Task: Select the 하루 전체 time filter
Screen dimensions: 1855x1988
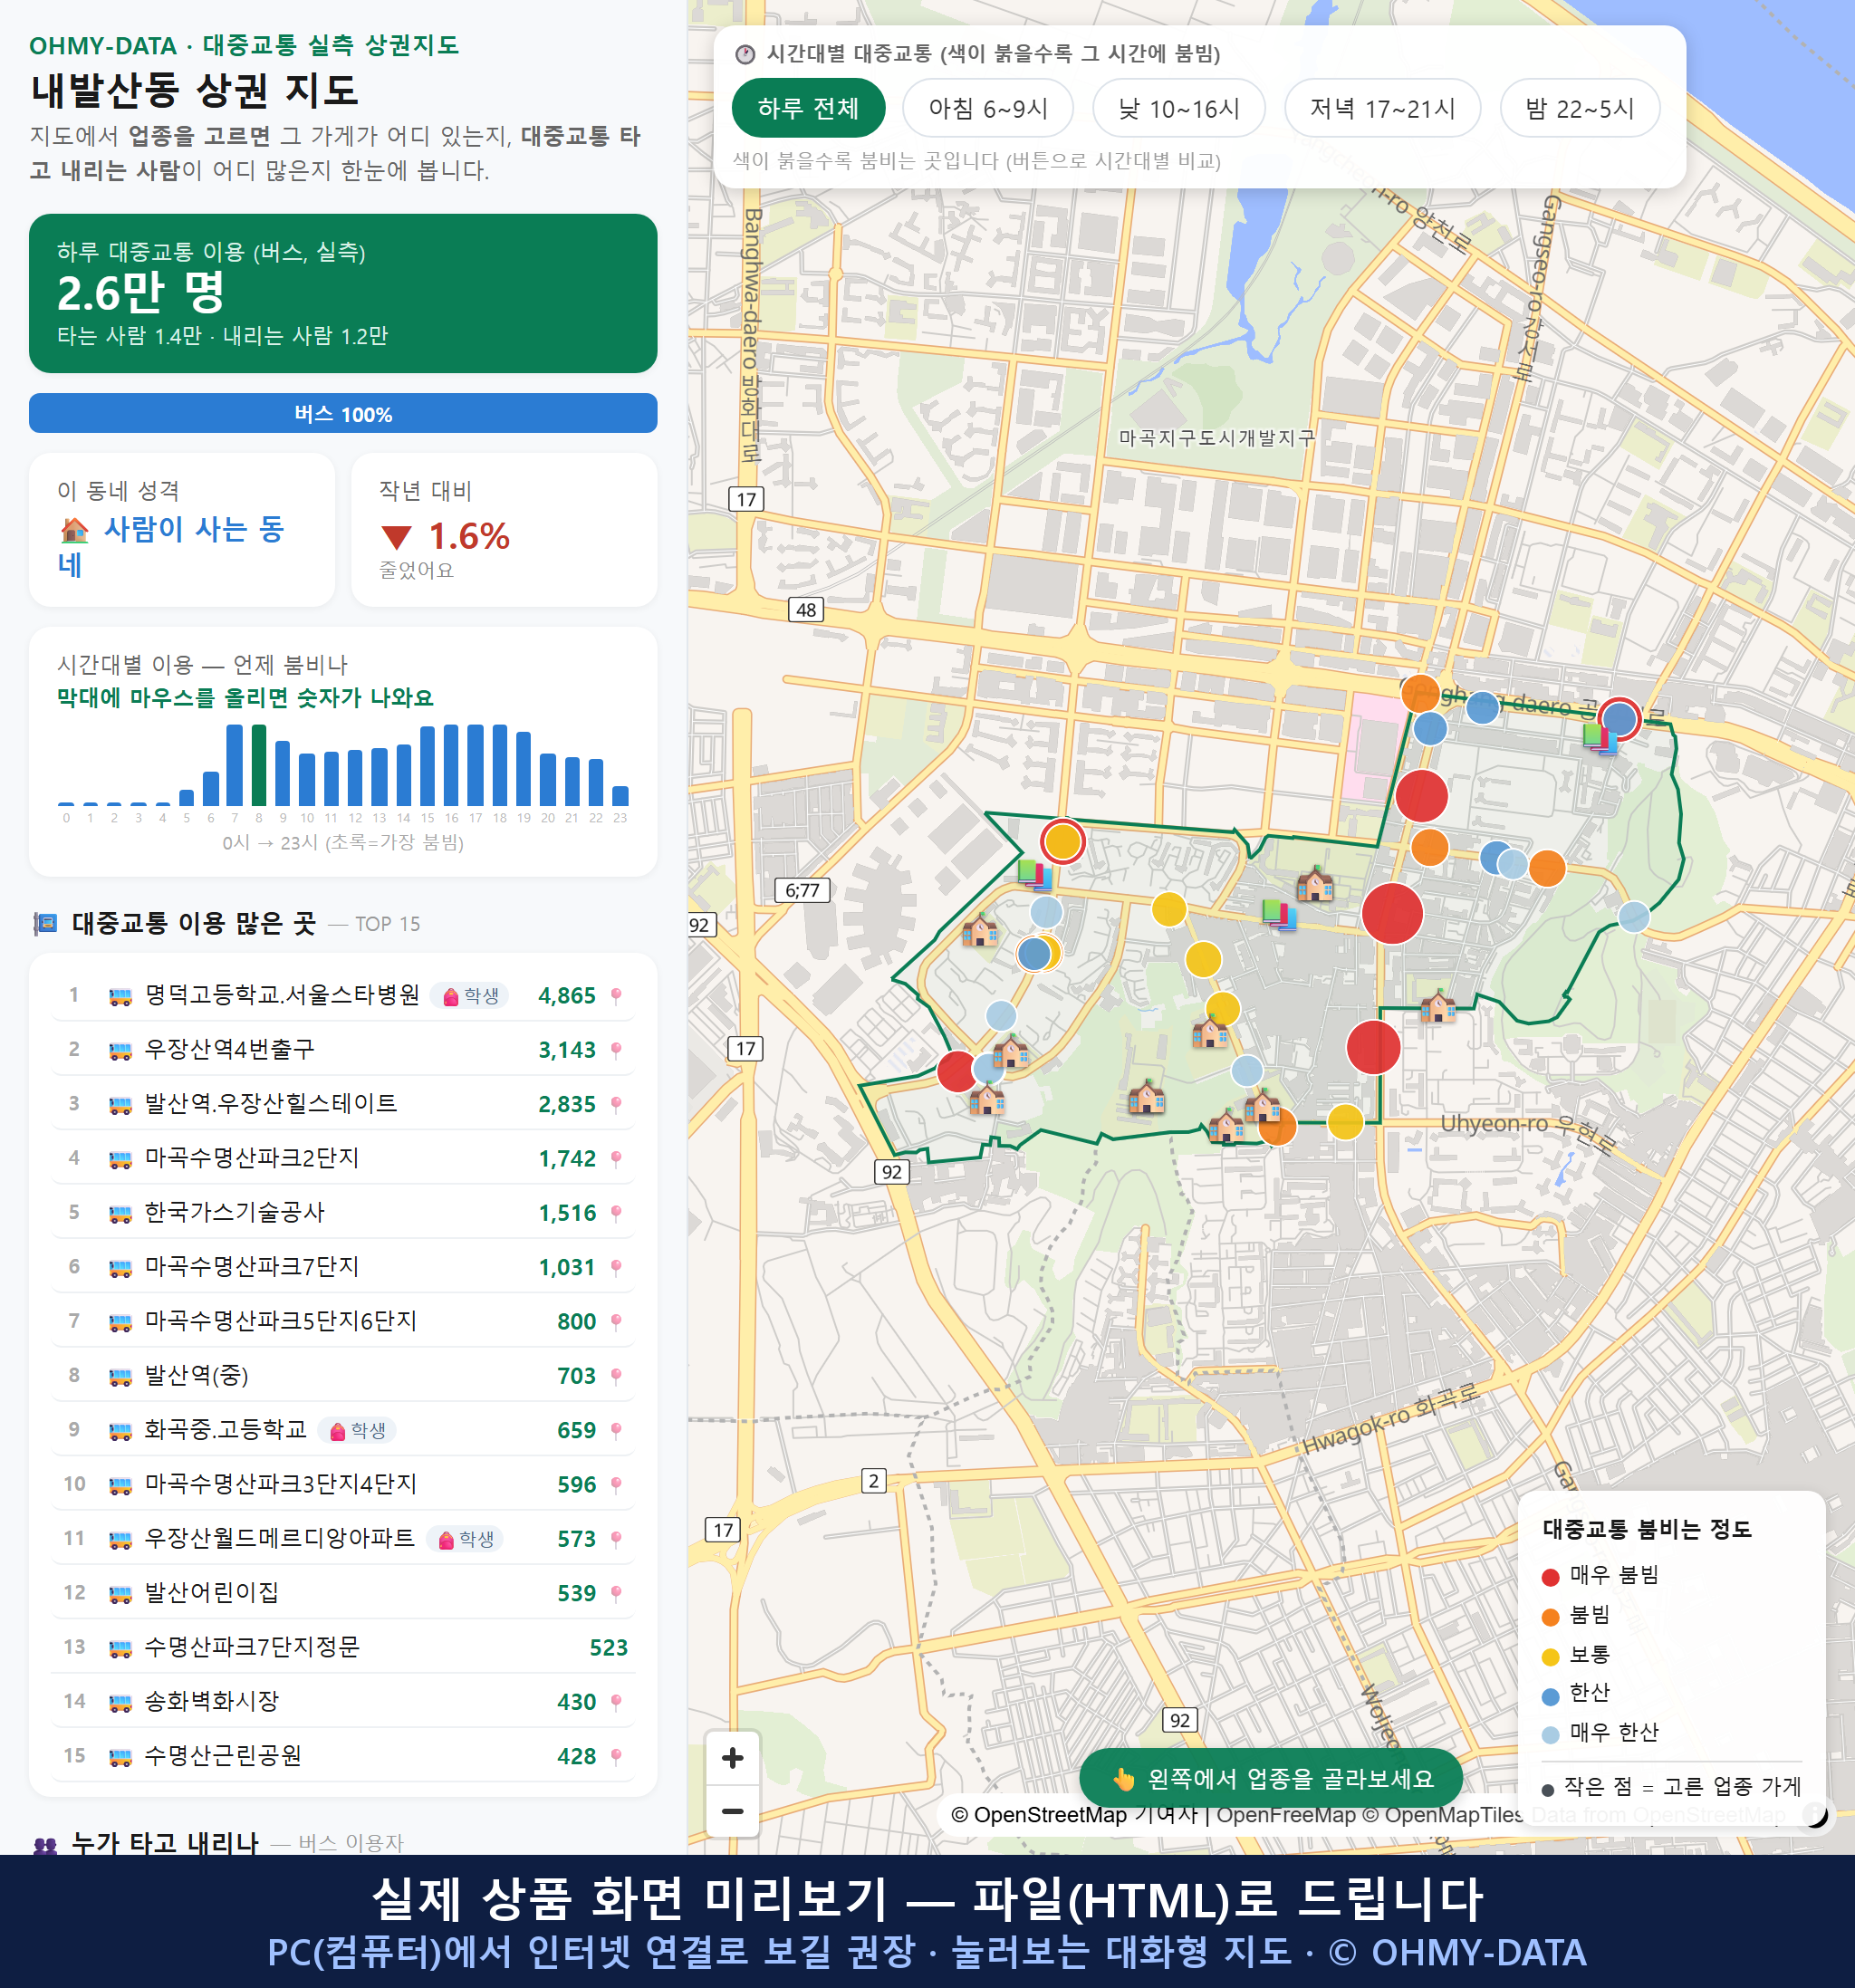Action: point(808,108)
